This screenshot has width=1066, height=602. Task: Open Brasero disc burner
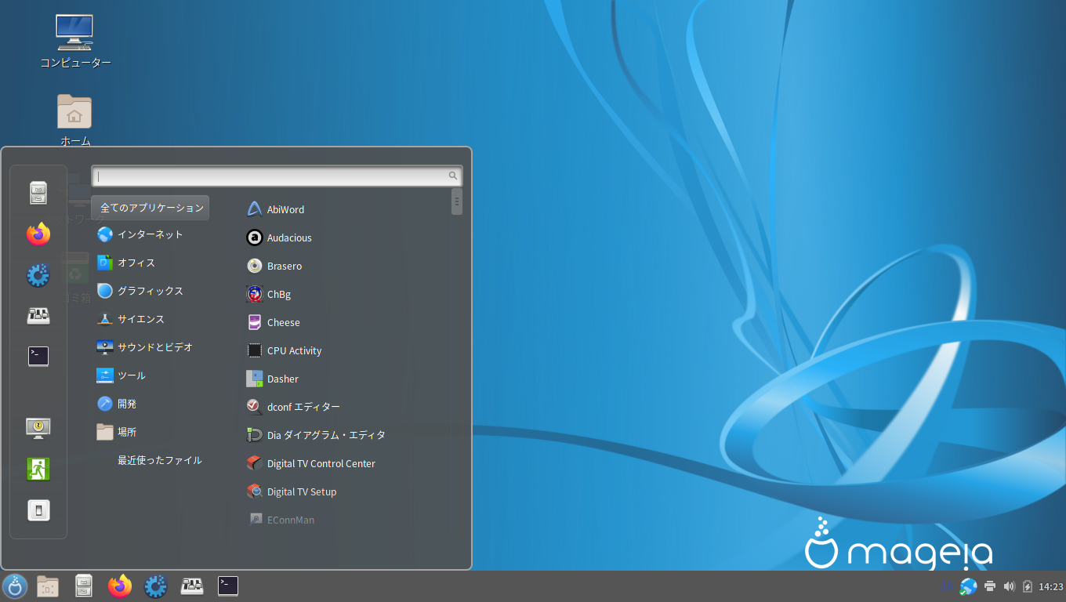(x=274, y=266)
